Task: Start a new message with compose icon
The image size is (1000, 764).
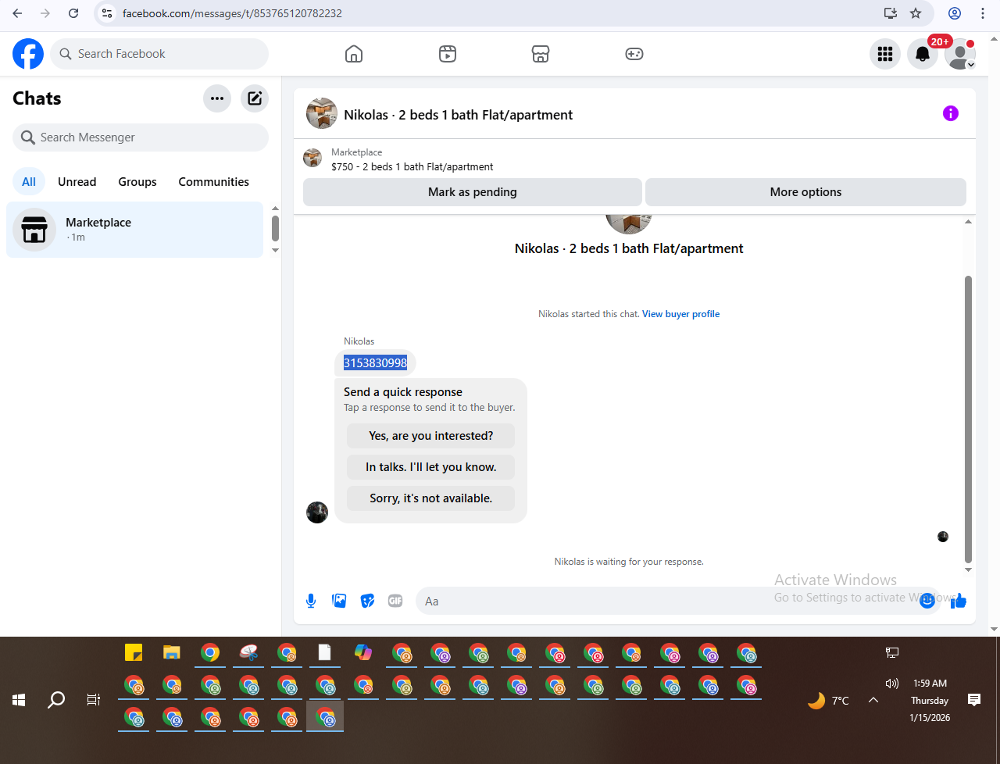Action: coord(255,98)
